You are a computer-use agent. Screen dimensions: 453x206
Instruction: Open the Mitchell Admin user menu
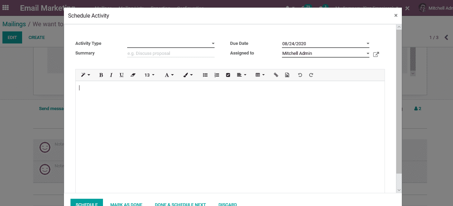(435, 8)
